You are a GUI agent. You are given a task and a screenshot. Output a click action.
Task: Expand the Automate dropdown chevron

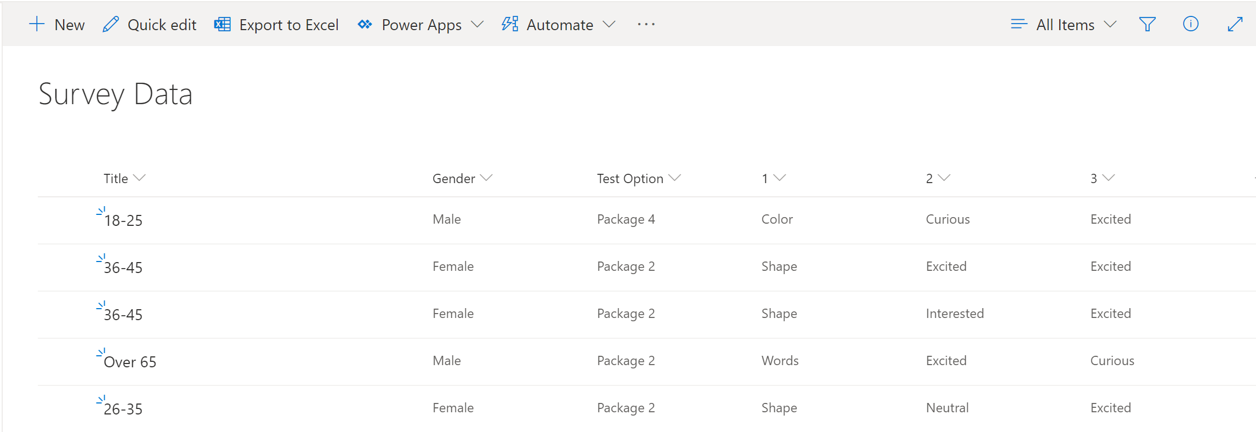pos(609,24)
